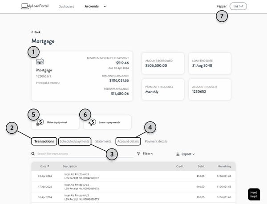267x204 pixels.
Task: Click the $11,480.06 redraw available amount
Action: point(120,94)
